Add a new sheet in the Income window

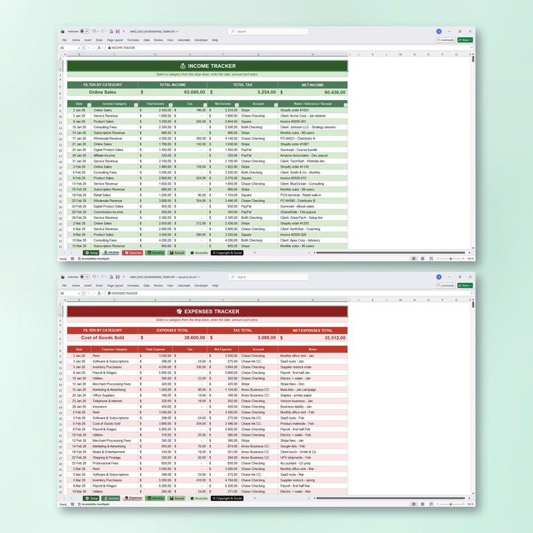click(x=254, y=252)
